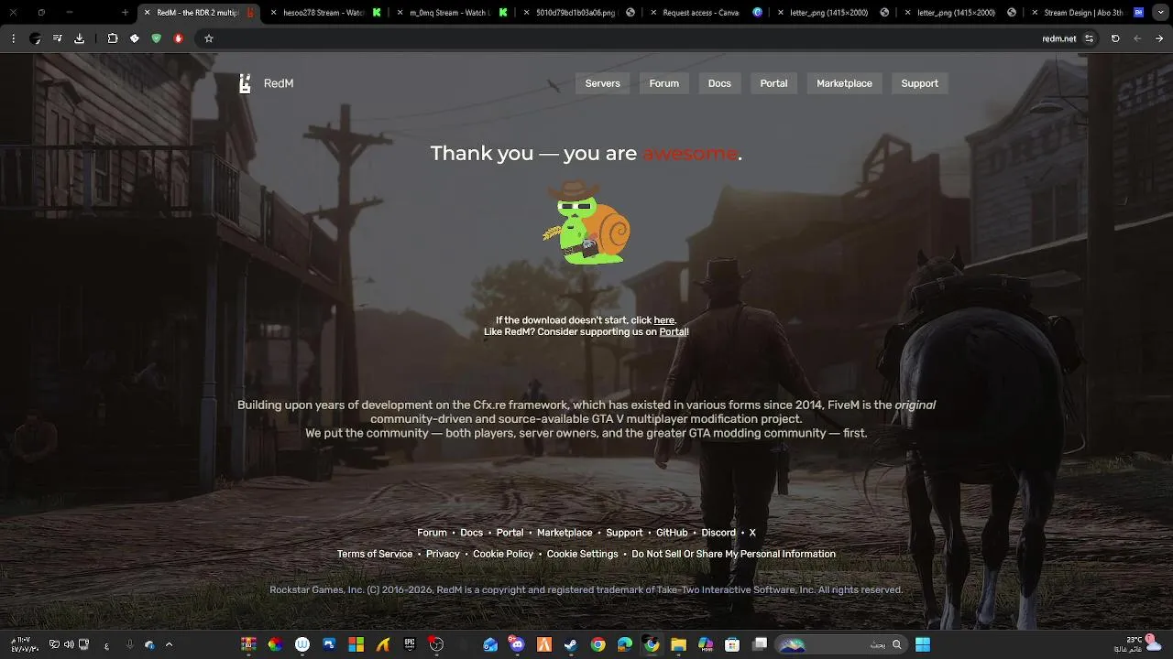The height and width of the screenshot is (659, 1173).
Task: Open the Discord footer link
Action: [x=718, y=533]
